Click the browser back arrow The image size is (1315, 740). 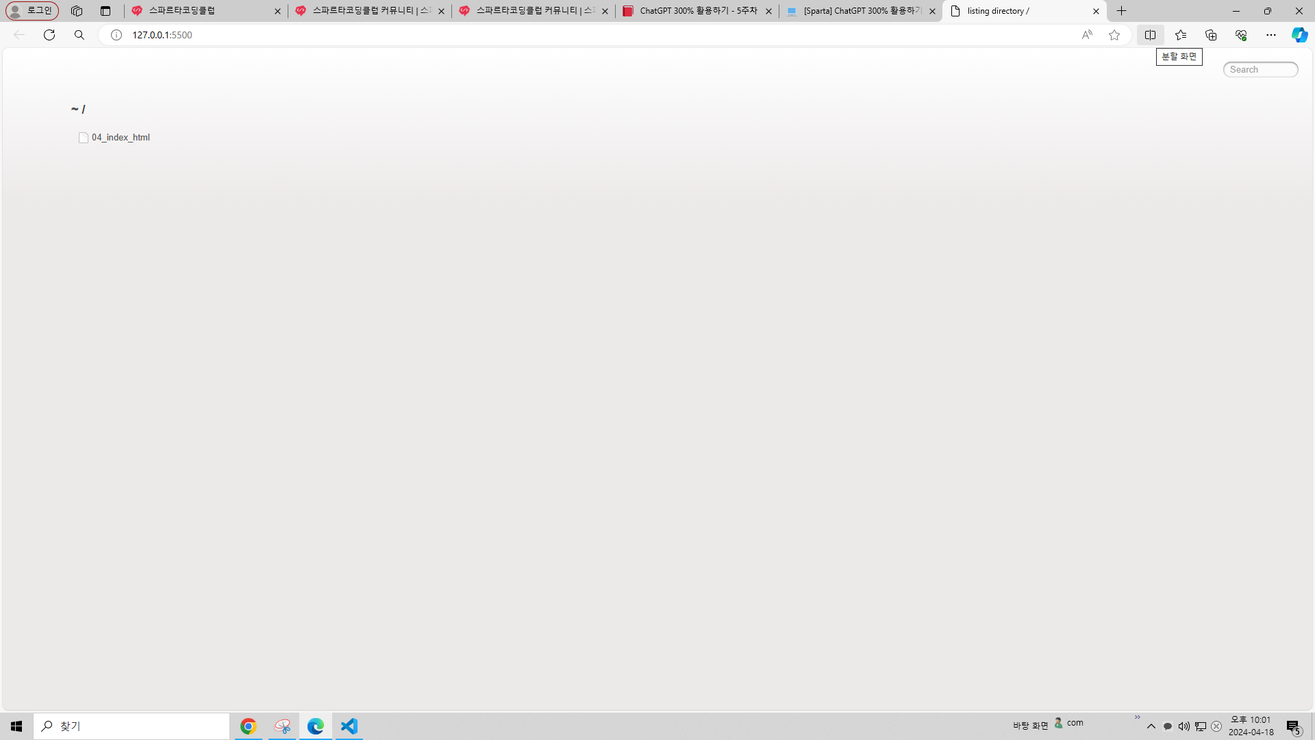(19, 35)
